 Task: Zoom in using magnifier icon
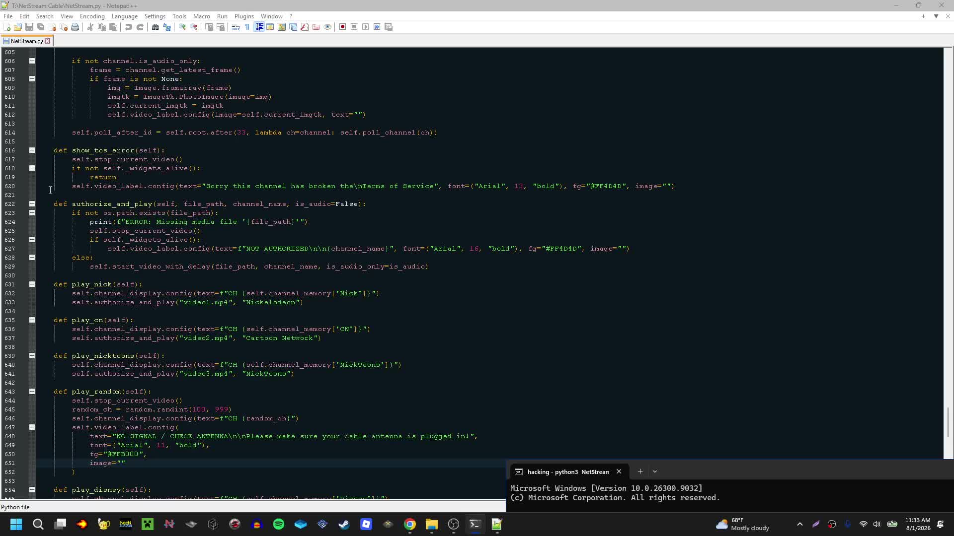click(x=182, y=27)
